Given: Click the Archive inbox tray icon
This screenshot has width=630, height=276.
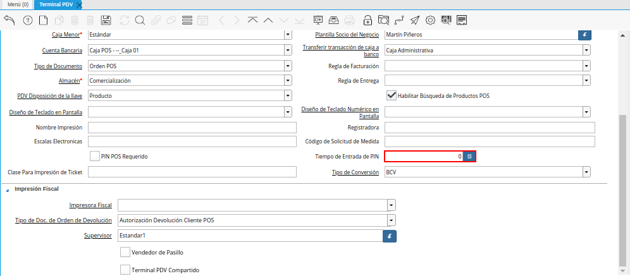Looking at the screenshot, I should point(334,20).
